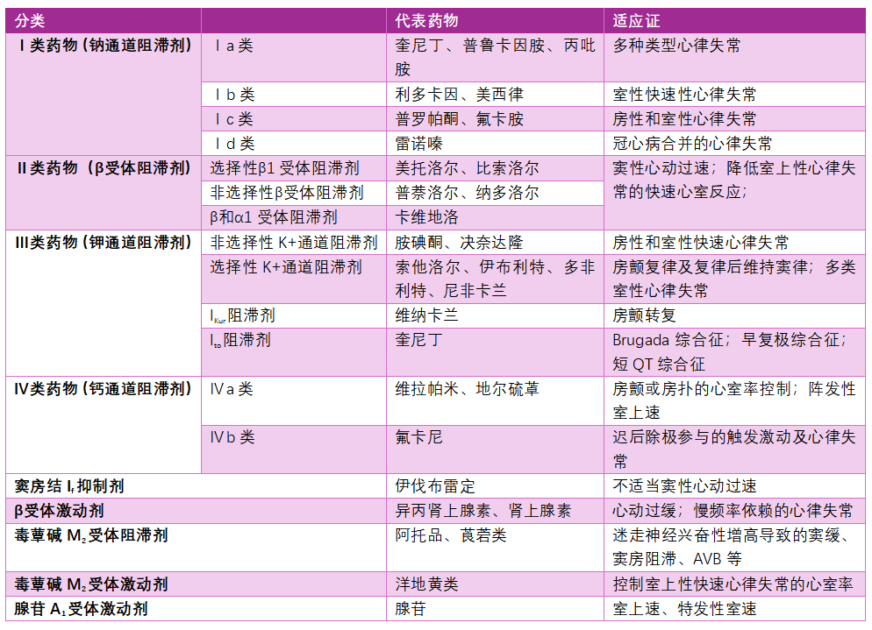Select the "维拉帕米、地尔硫䓬" cell

coord(467,389)
